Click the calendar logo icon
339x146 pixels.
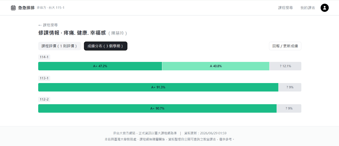(13, 8)
